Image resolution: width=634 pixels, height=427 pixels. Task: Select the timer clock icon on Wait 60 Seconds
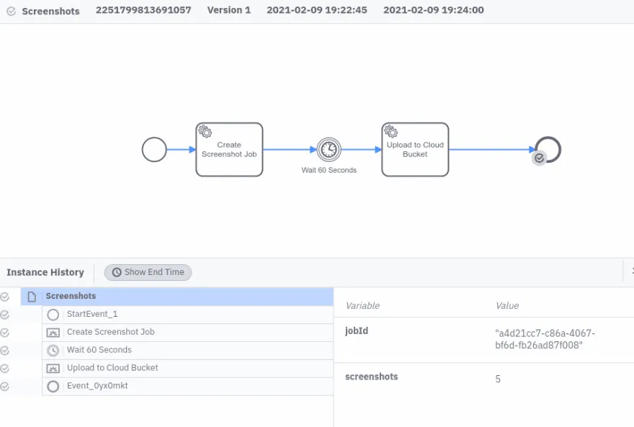[x=329, y=150]
